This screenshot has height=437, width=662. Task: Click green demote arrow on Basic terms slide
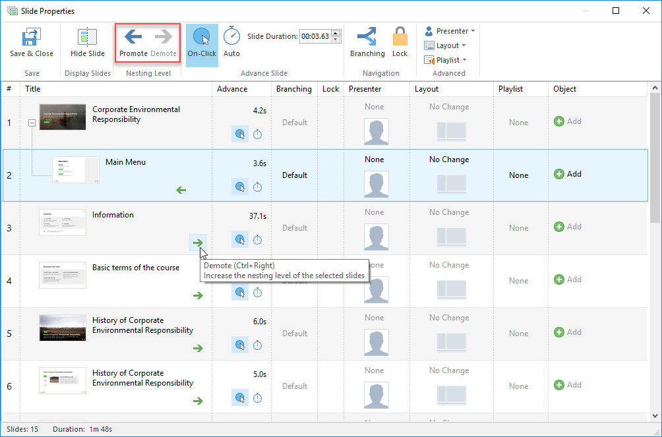[x=198, y=296]
